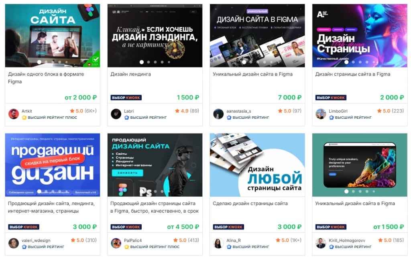Screen dimensions: 411x260
Task: Select second carousel dot on Дизайн лендинга image
Action: coord(149,62)
